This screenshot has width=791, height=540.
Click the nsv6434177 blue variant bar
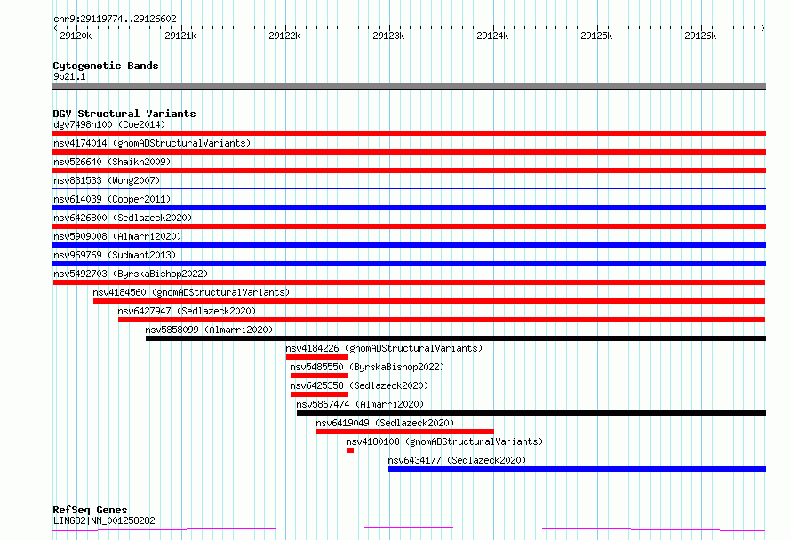click(x=577, y=469)
